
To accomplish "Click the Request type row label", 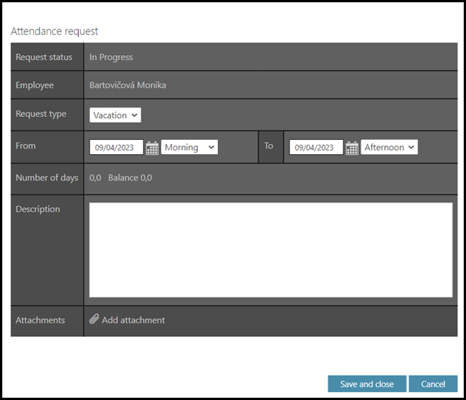I will tap(41, 114).
